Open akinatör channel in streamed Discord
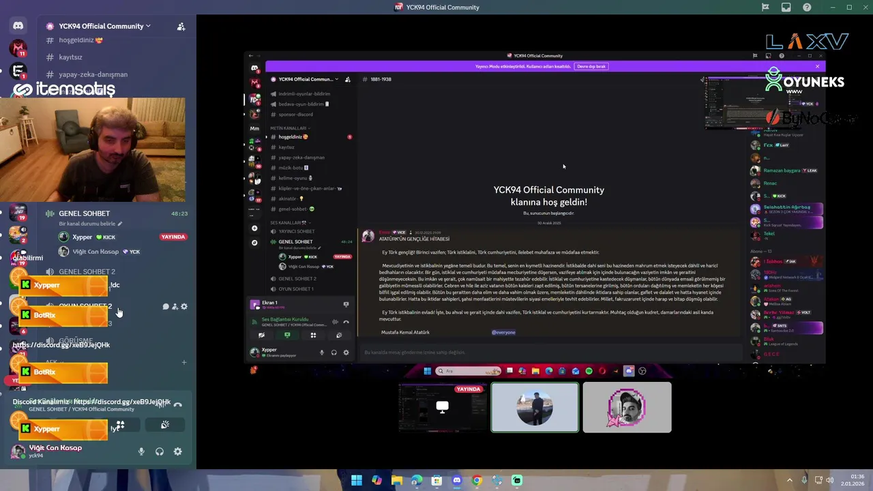This screenshot has width=873, height=491. coord(291,198)
